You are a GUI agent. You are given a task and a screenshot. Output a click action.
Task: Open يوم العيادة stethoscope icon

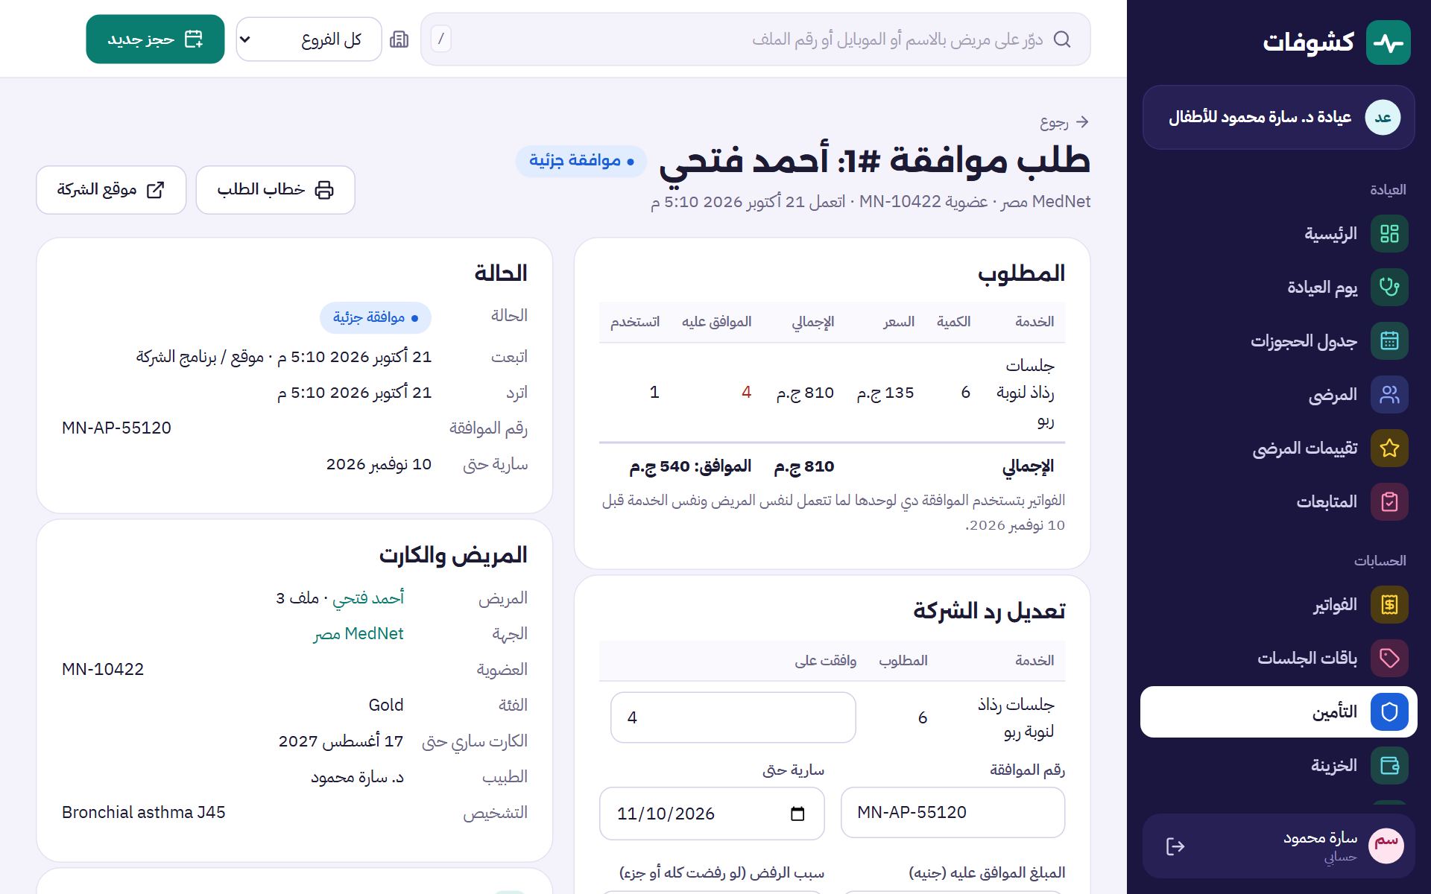point(1389,288)
